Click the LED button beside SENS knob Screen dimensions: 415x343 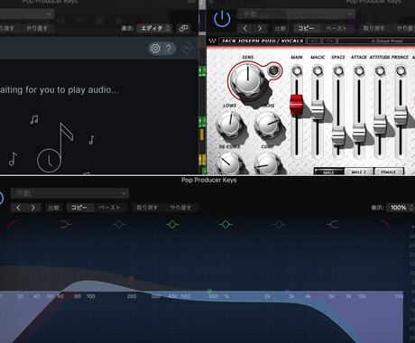coord(273,70)
